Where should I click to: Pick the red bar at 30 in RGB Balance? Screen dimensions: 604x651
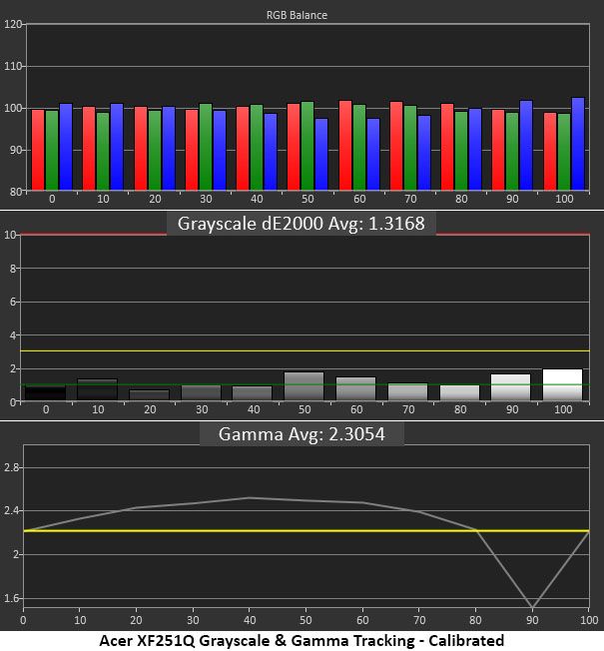click(192, 150)
